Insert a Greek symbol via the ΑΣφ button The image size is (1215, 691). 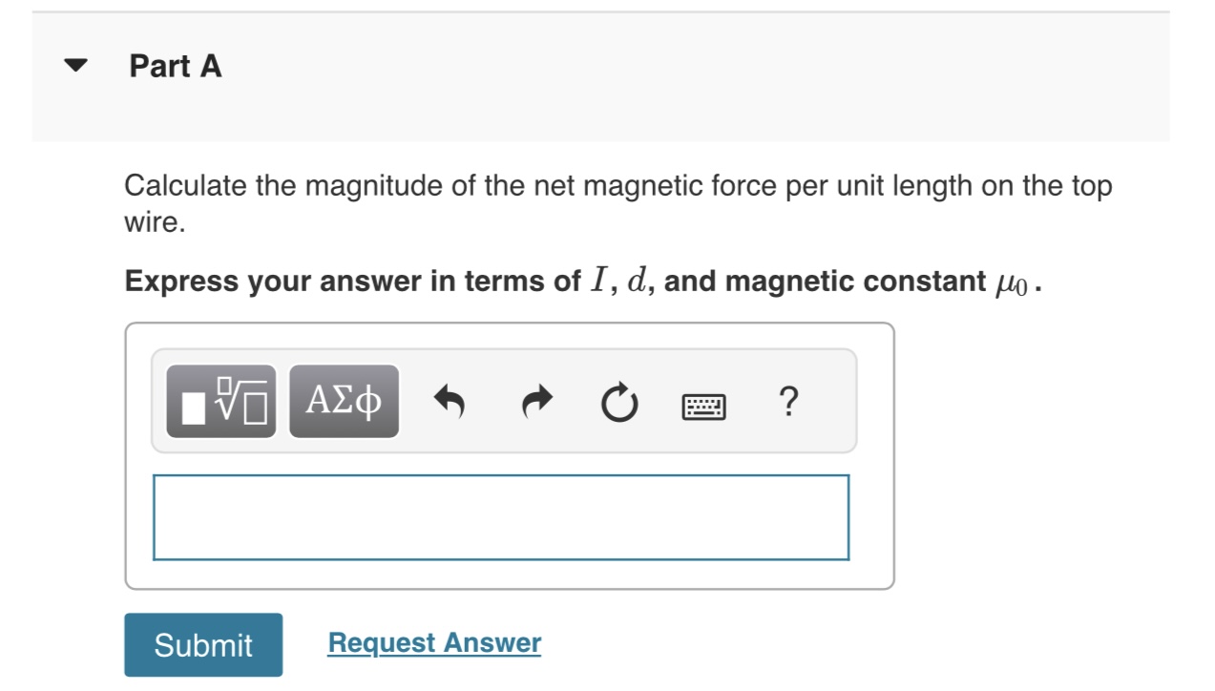[342, 401]
